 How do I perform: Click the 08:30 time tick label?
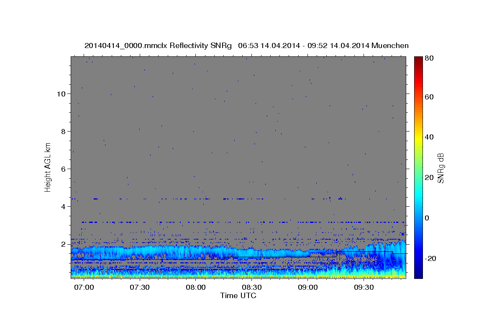click(x=252, y=288)
